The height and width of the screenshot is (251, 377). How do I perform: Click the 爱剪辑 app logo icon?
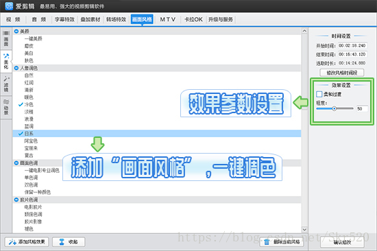coord(9,6)
